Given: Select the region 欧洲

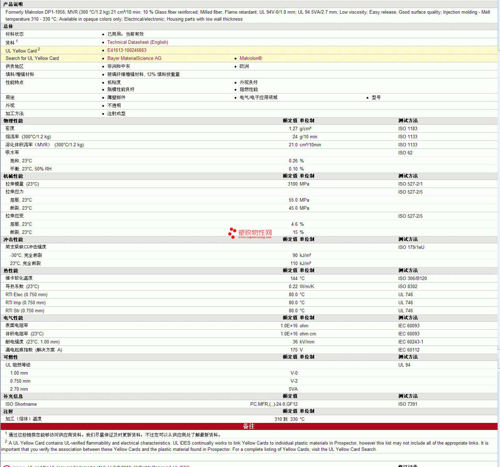Looking at the screenshot, I should coord(244,67).
